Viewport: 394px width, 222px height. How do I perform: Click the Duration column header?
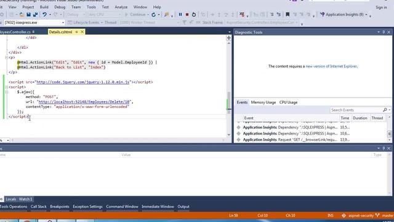click(360, 118)
